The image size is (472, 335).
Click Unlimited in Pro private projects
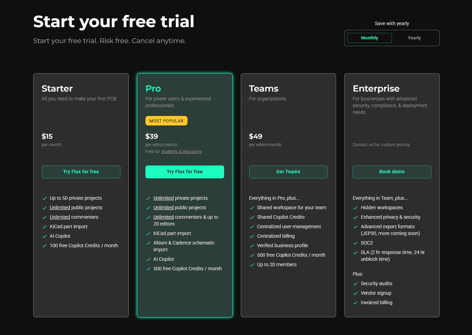[x=163, y=198]
